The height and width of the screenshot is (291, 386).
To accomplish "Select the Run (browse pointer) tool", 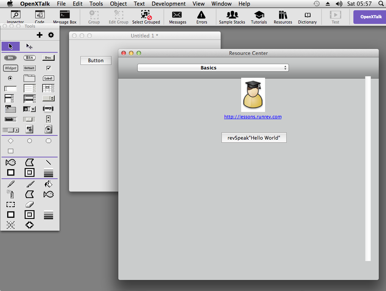I will (x=11, y=46).
